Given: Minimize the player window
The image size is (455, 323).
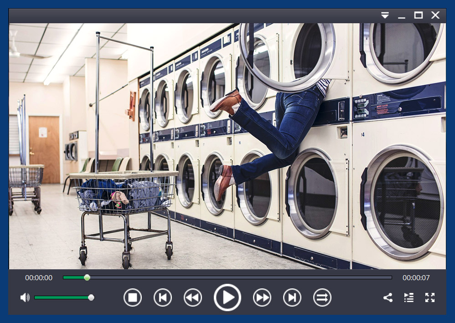Looking at the screenshot, I should point(402,15).
